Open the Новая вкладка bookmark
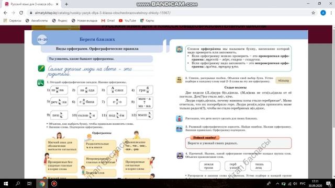 click(x=84, y=21)
